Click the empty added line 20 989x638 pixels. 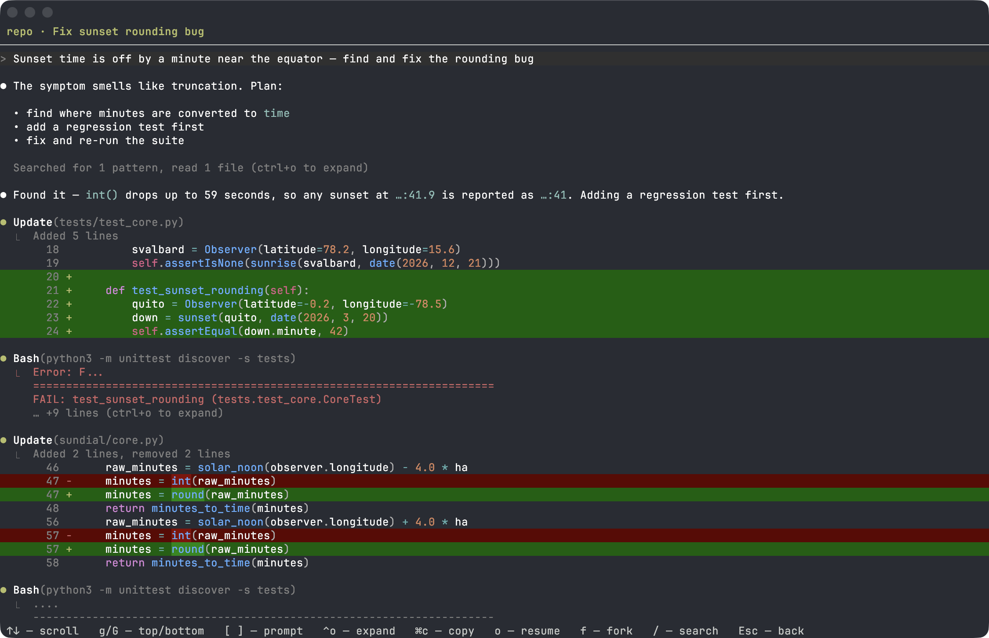pos(494,277)
